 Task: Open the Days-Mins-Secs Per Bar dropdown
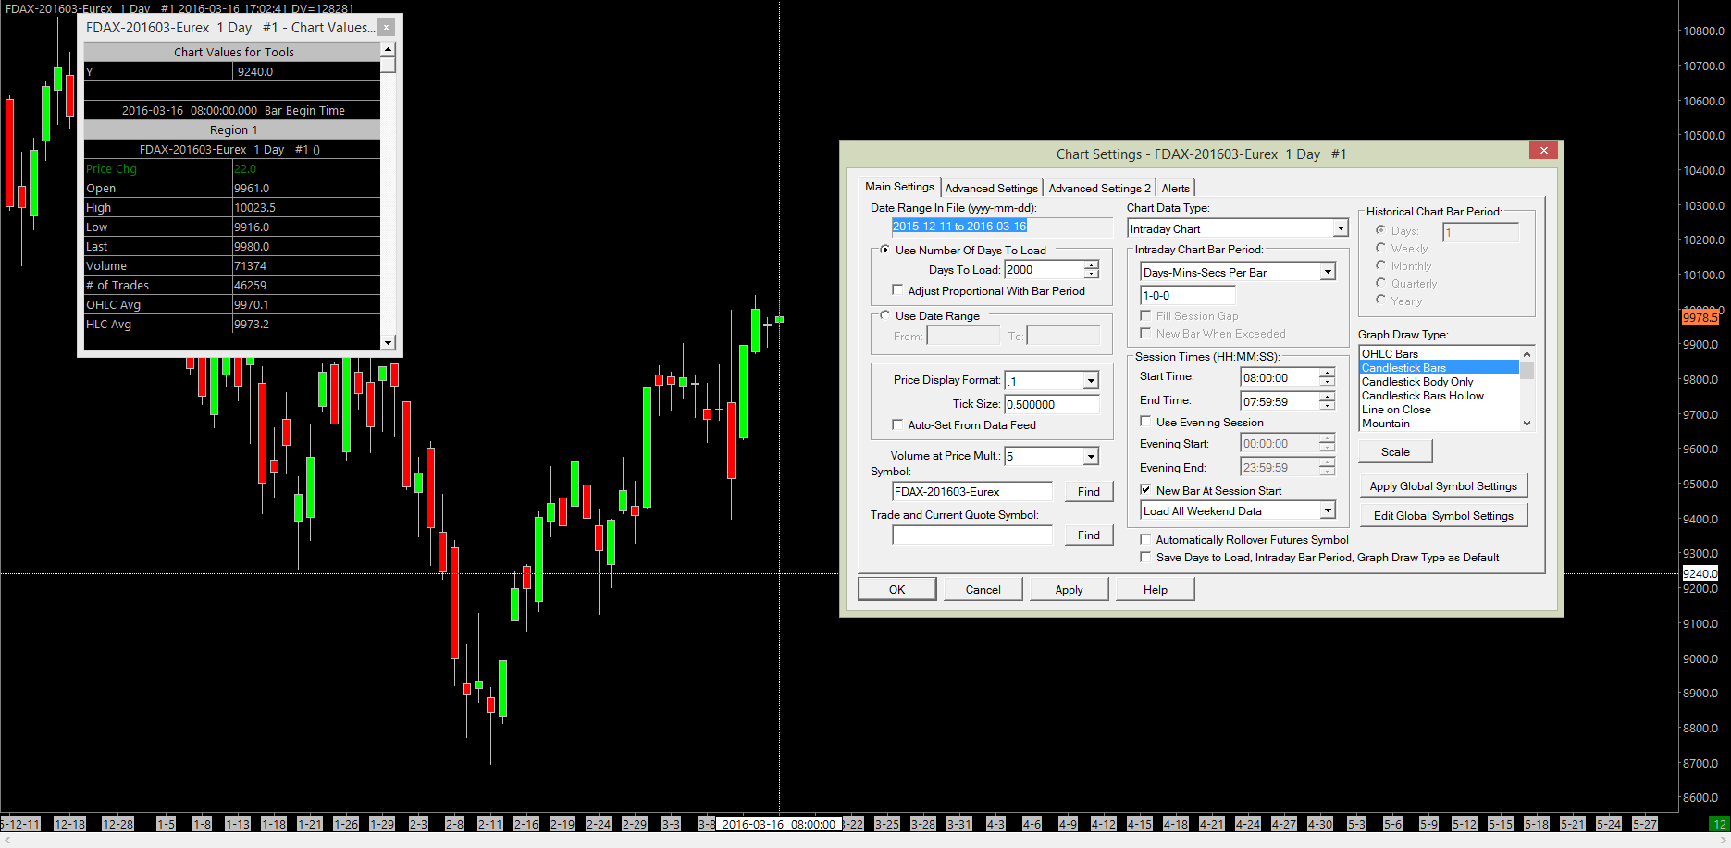1328,272
